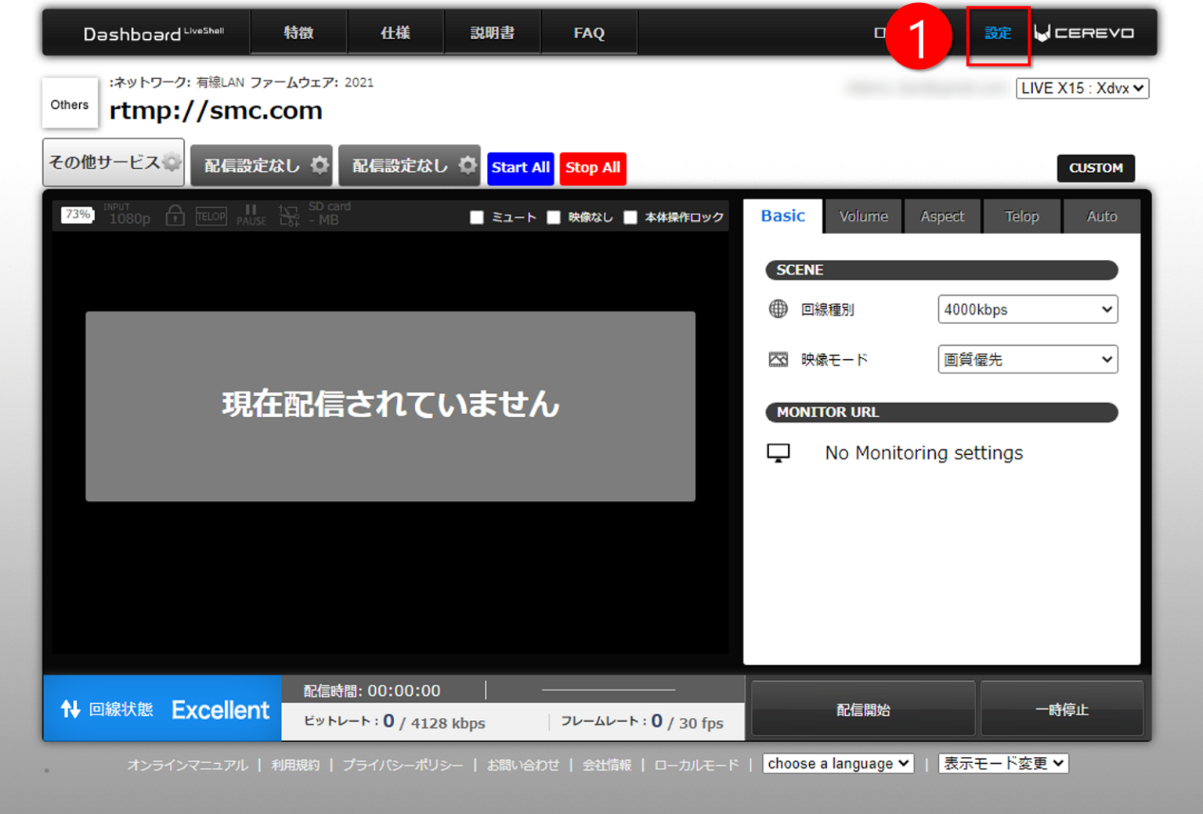The image size is (1203, 814).
Task: Open the gear on first 配信設定なし preset
Action: (318, 165)
